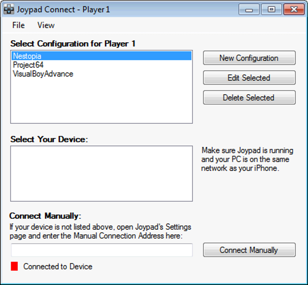Click the Delete Selected button
The width and height of the screenshot is (308, 285).
click(x=249, y=97)
